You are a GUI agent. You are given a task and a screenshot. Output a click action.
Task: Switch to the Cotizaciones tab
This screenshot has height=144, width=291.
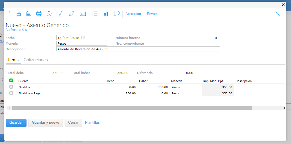point(36,60)
